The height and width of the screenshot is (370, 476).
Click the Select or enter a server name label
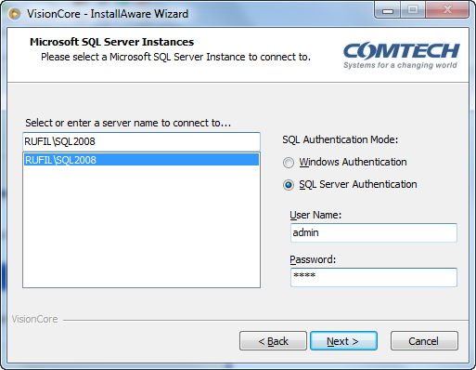coord(128,123)
